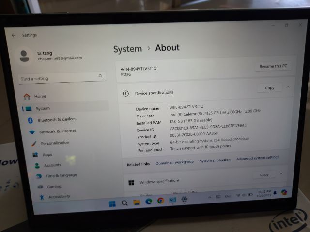Select Home in the settings sidebar
This screenshot has width=310, height=232.
coord(40,96)
